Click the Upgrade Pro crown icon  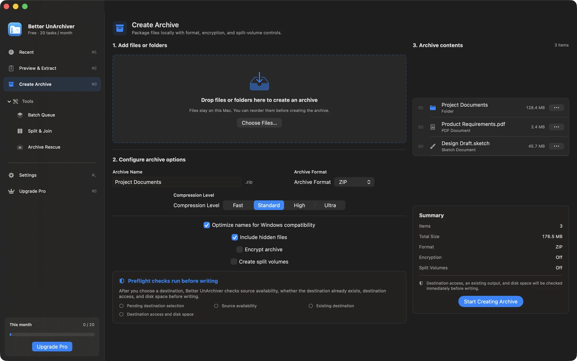click(11, 191)
